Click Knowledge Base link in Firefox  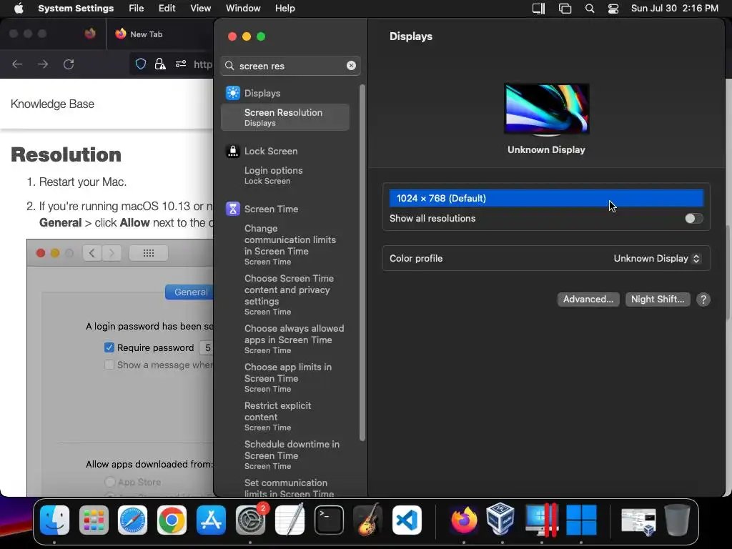tap(52, 104)
